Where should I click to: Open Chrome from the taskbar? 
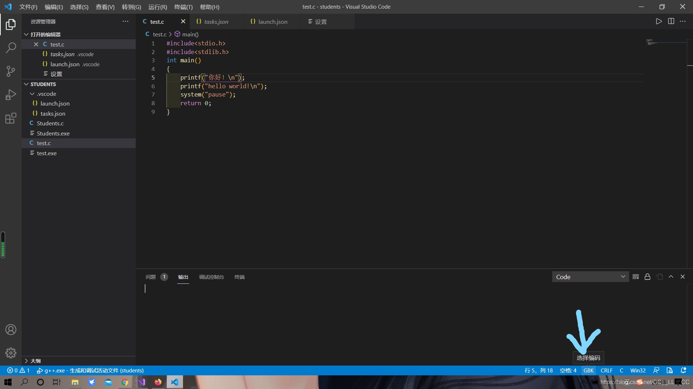125,382
